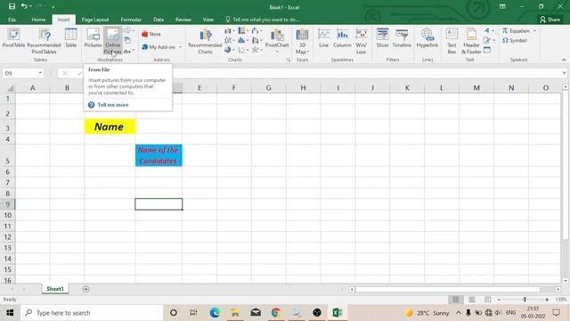Expand the formula bar
This screenshot has height=321, width=570.
(x=564, y=73)
